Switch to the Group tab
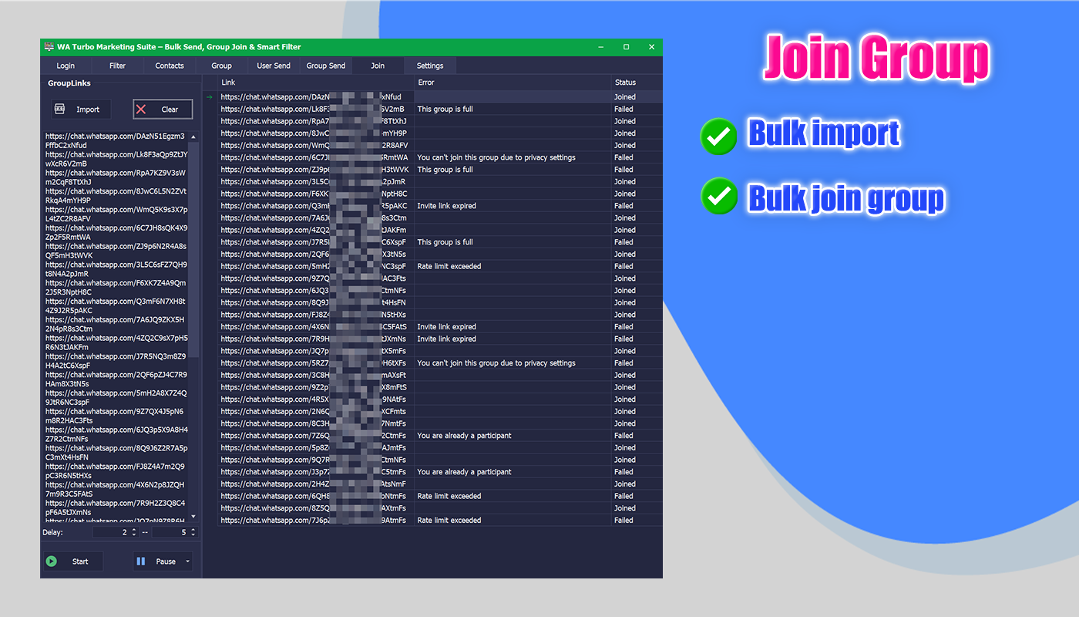This screenshot has width=1079, height=617. pyautogui.click(x=221, y=66)
